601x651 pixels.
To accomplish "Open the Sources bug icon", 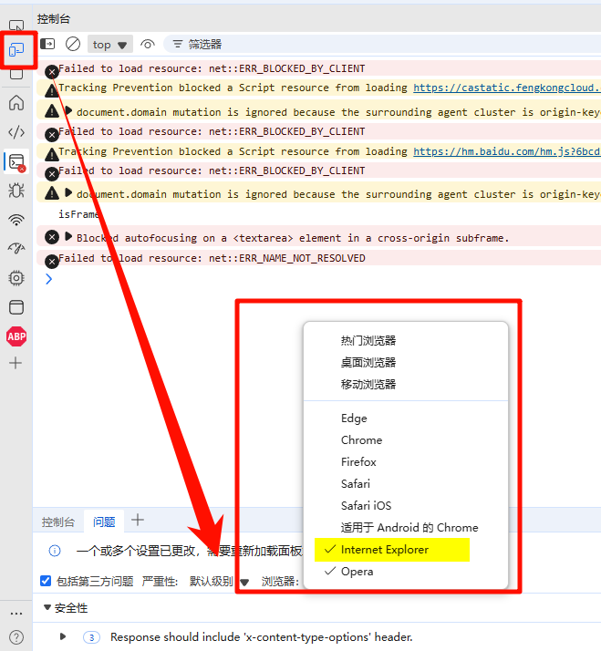I will (x=16, y=191).
